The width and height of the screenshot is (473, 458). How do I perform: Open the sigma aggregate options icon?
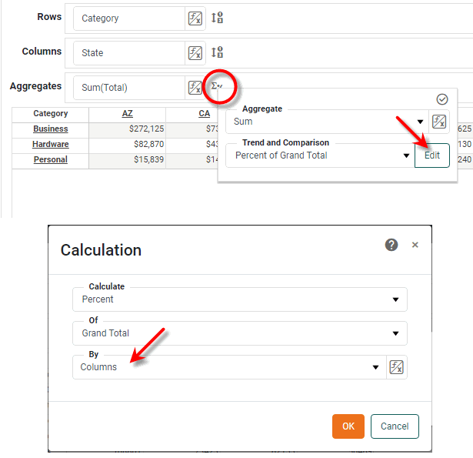(x=217, y=87)
